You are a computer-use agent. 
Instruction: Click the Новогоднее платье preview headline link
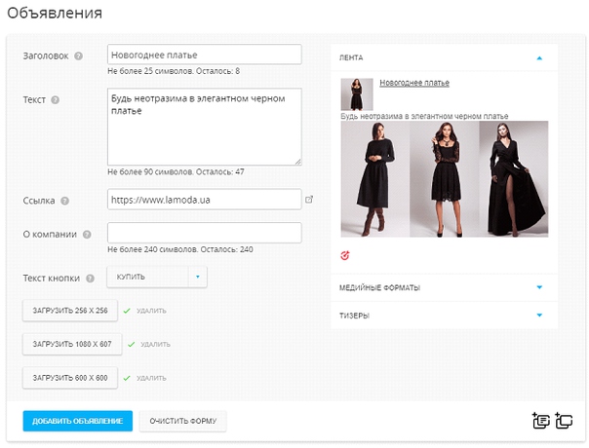pyautogui.click(x=414, y=83)
